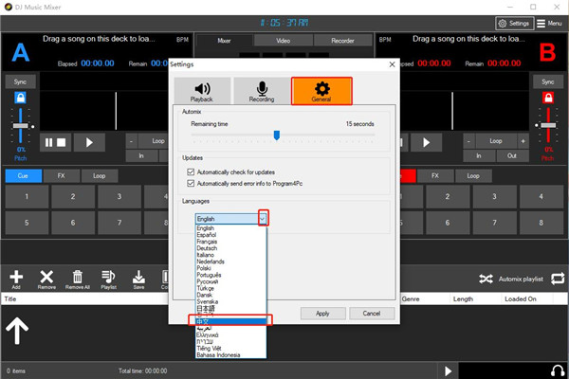Click the Automix remaining time slider
Image resolution: width=569 pixels, height=379 pixels.
click(x=276, y=135)
